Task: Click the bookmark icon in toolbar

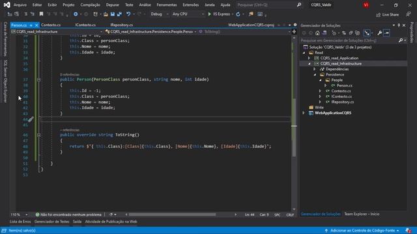Action: pos(41,14)
